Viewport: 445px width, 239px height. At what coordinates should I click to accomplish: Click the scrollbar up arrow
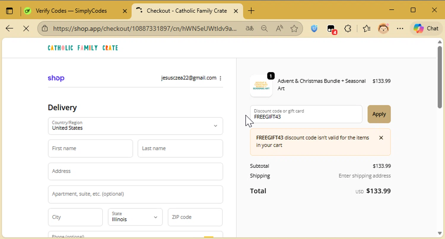(x=440, y=42)
